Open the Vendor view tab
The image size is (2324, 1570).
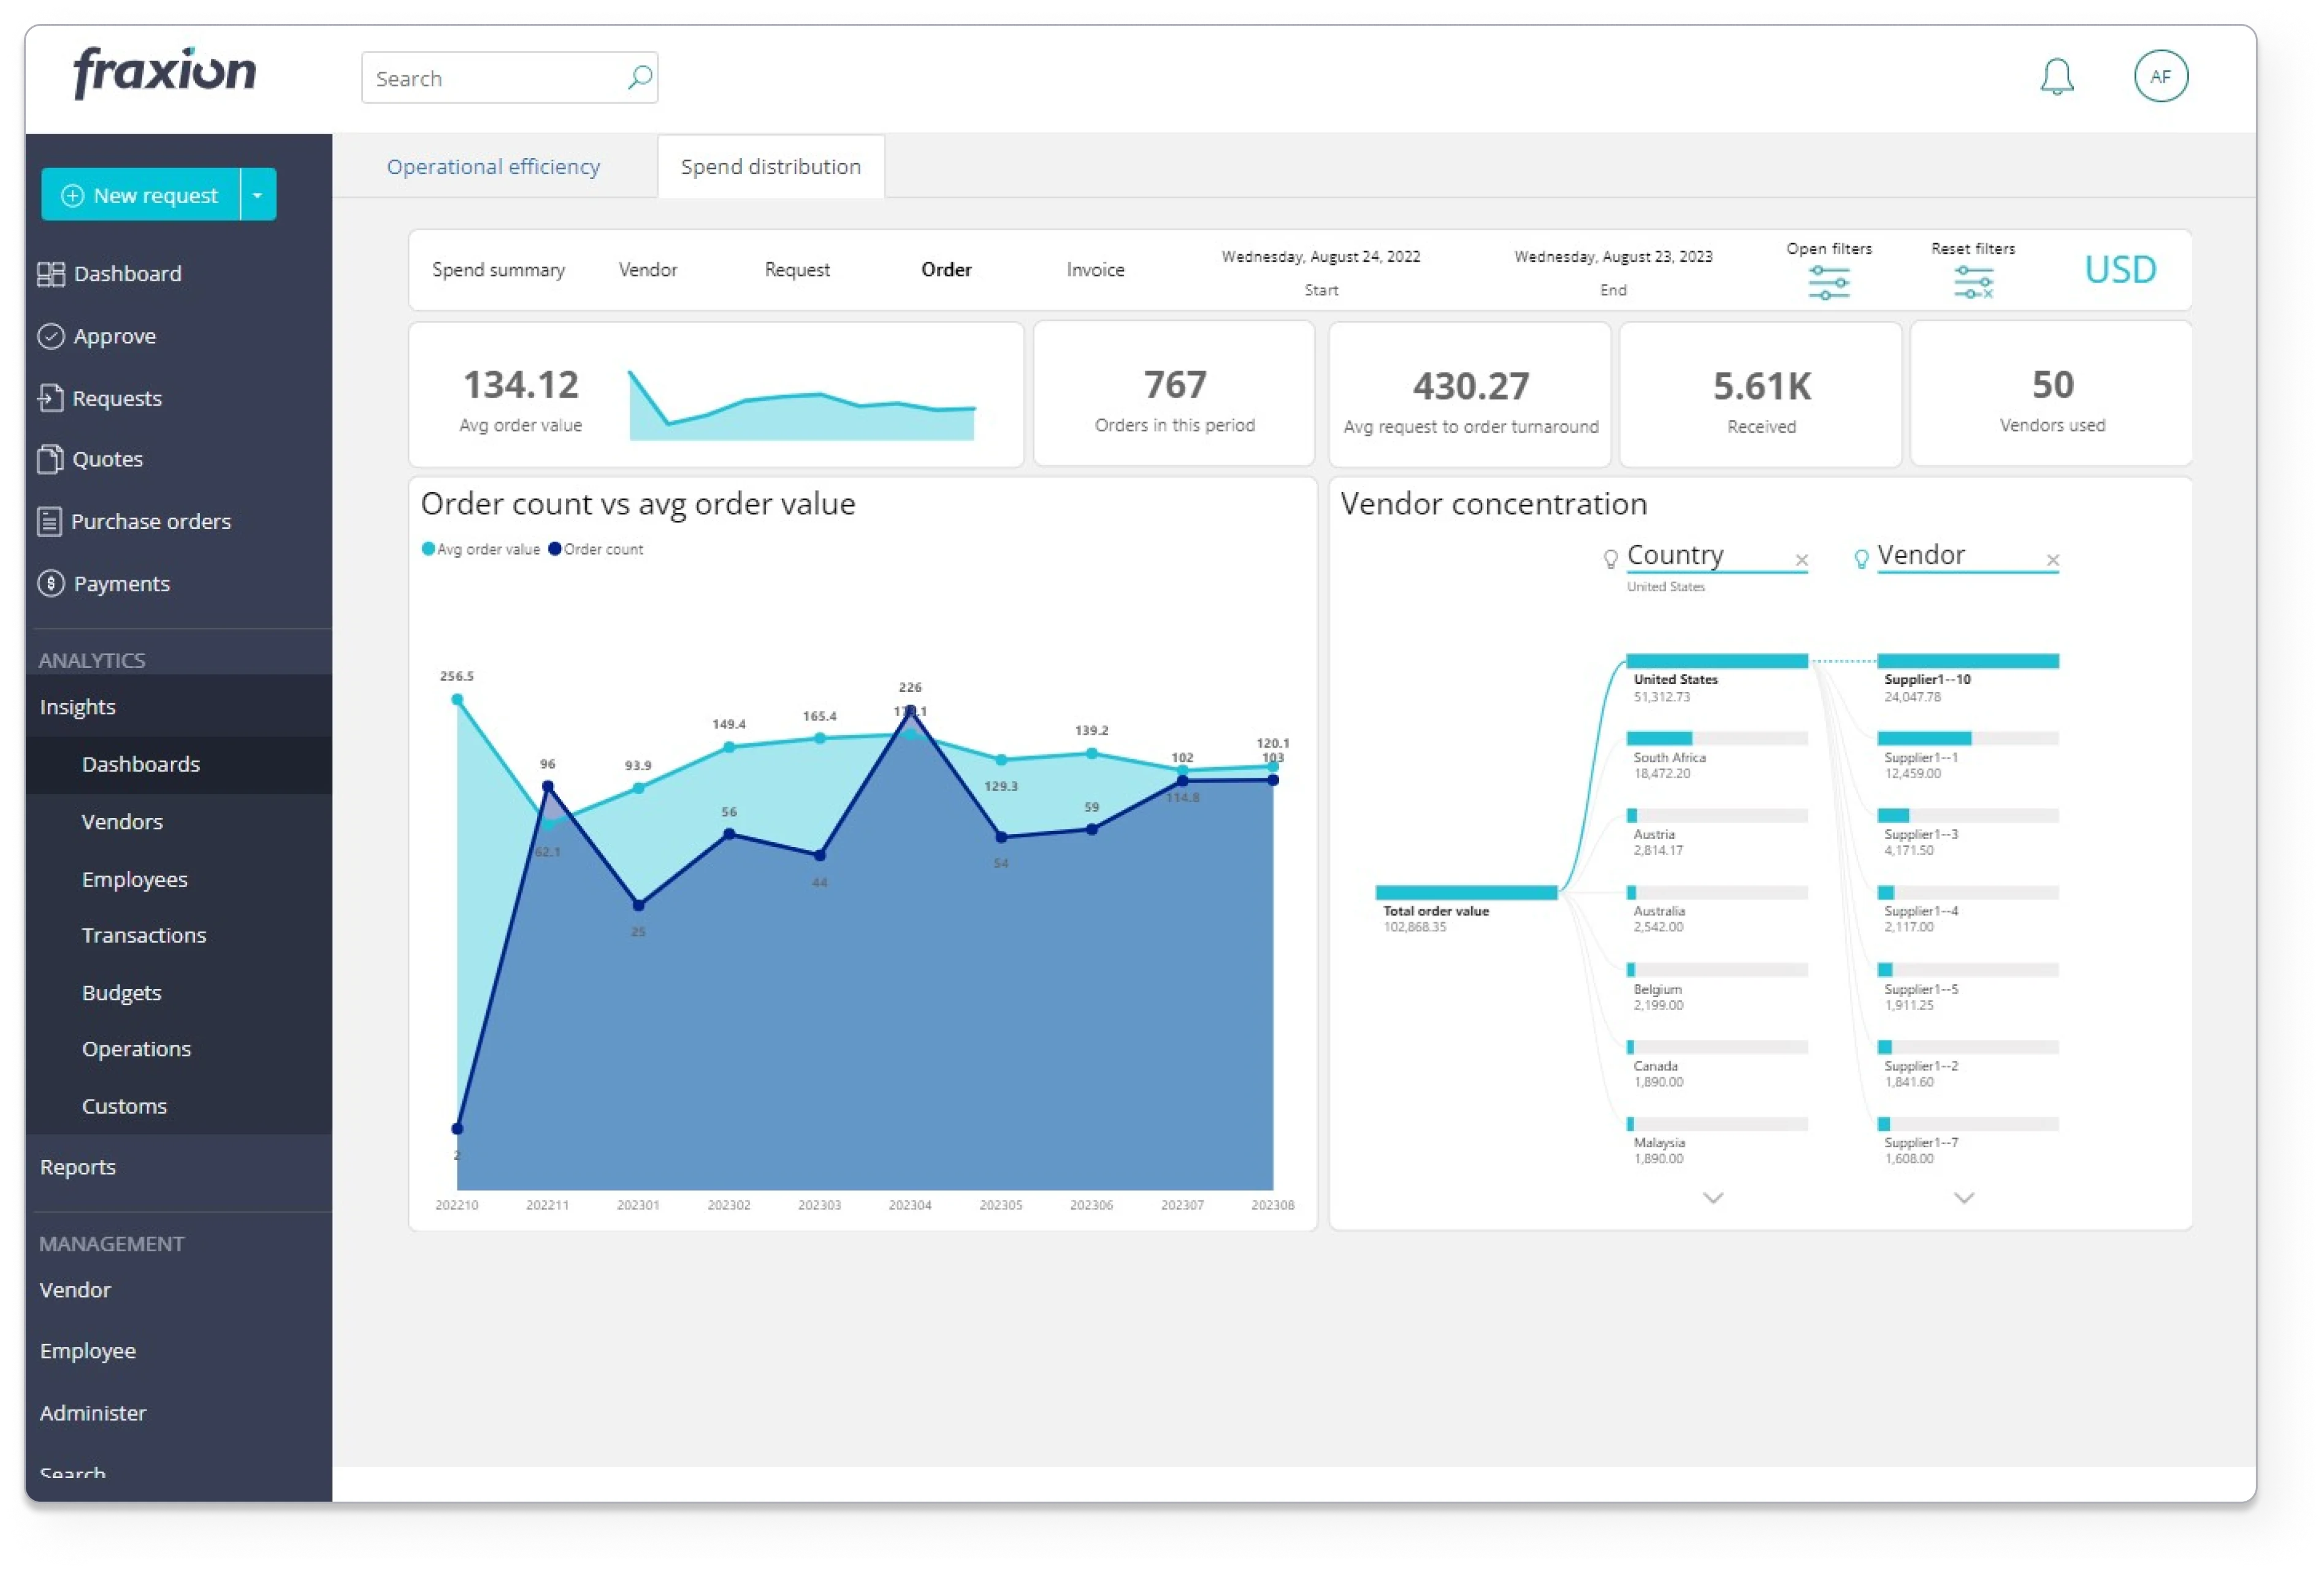tap(647, 270)
